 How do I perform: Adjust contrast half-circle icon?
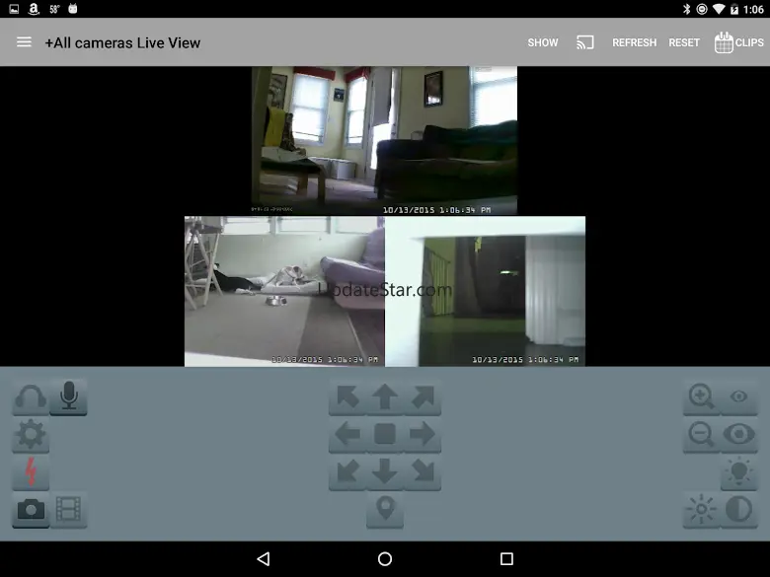click(x=739, y=510)
